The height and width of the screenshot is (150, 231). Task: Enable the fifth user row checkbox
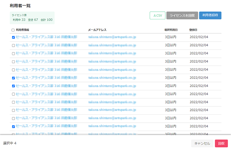pyautogui.click(x=13, y=70)
